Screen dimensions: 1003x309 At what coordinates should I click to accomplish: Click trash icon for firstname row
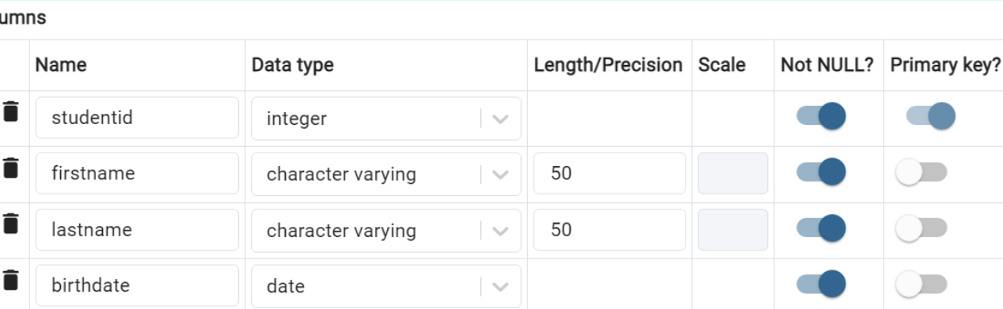(x=10, y=168)
